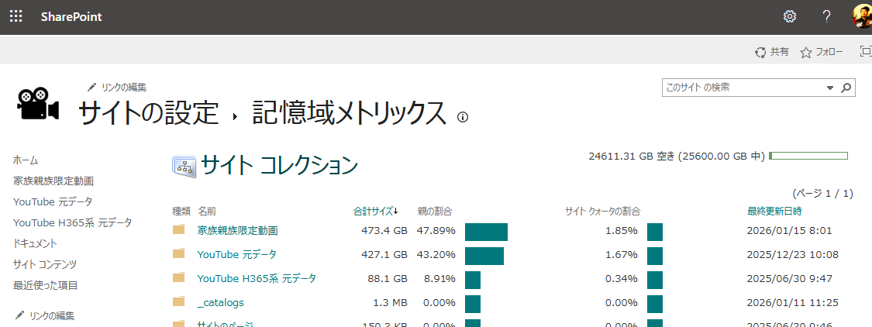
Task: Click the help question mark icon
Action: pos(826,16)
